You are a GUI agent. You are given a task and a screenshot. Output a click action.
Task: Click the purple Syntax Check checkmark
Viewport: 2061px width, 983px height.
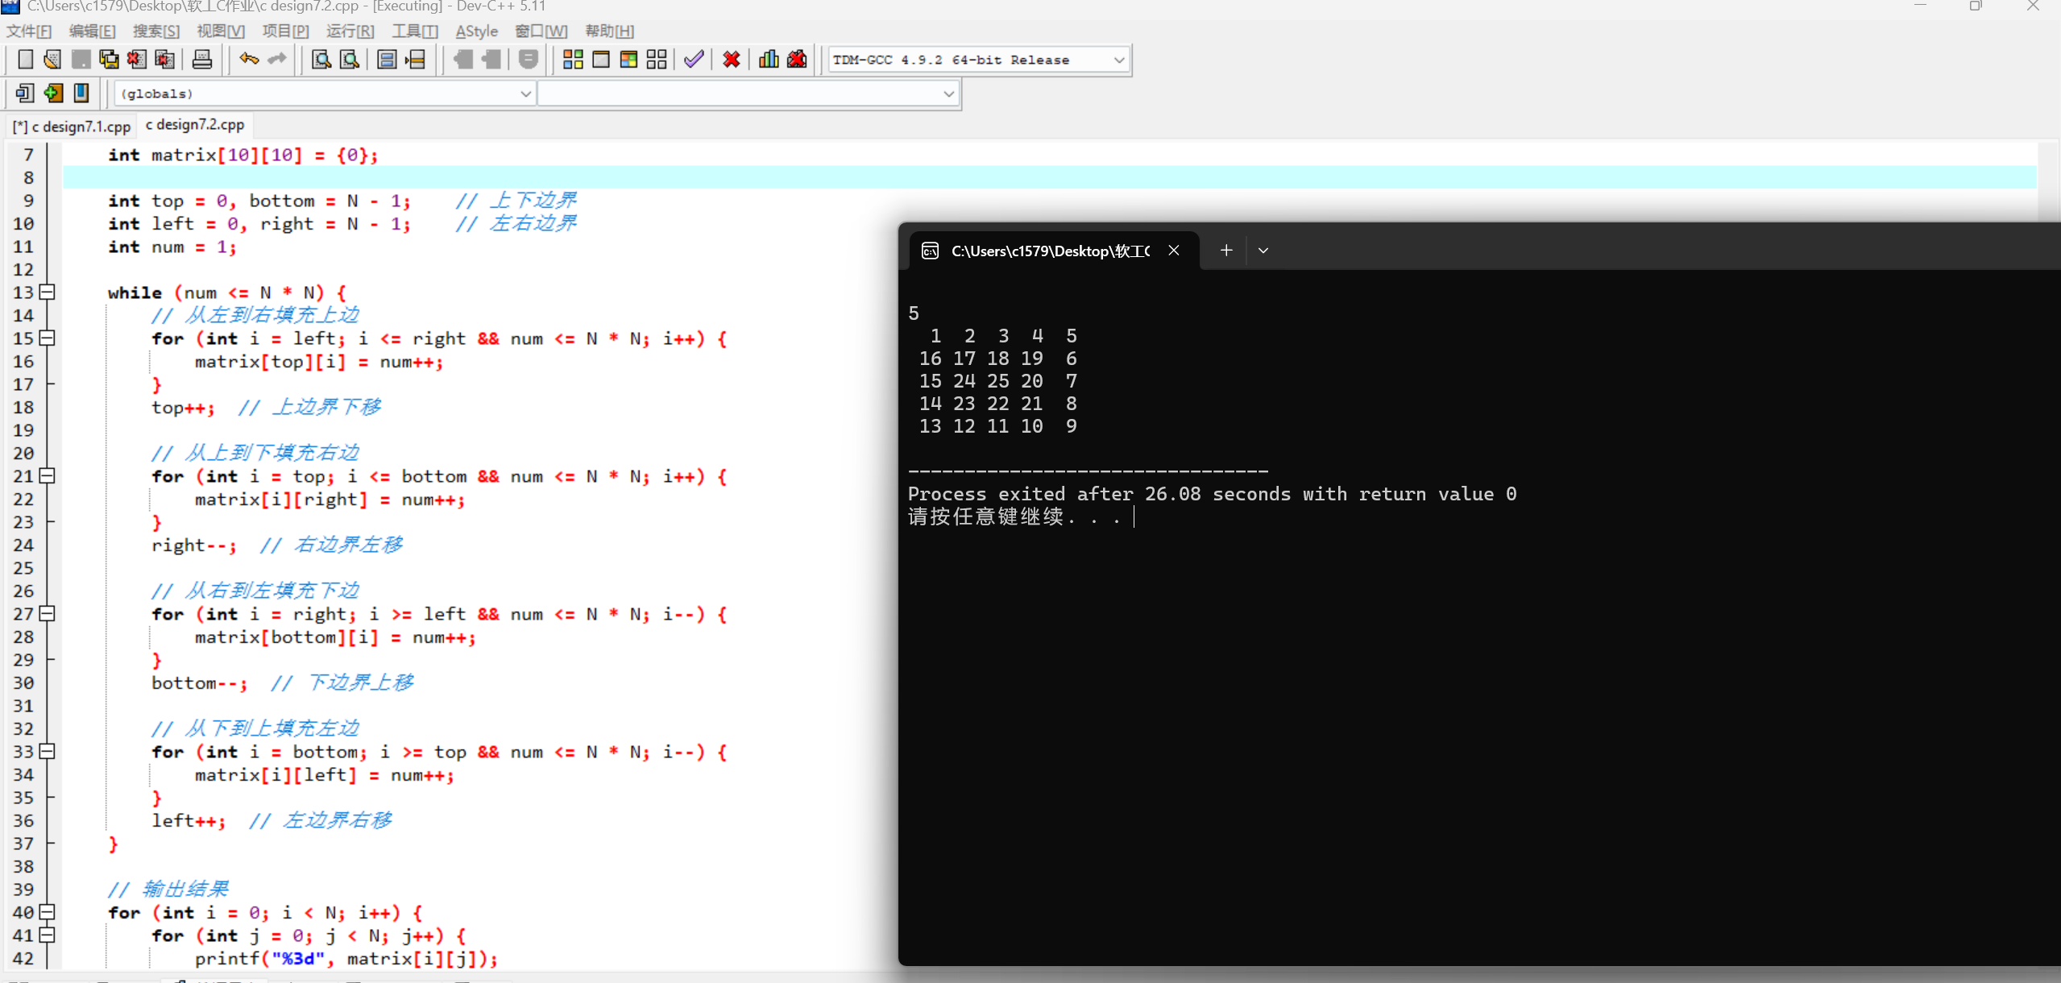[694, 60]
